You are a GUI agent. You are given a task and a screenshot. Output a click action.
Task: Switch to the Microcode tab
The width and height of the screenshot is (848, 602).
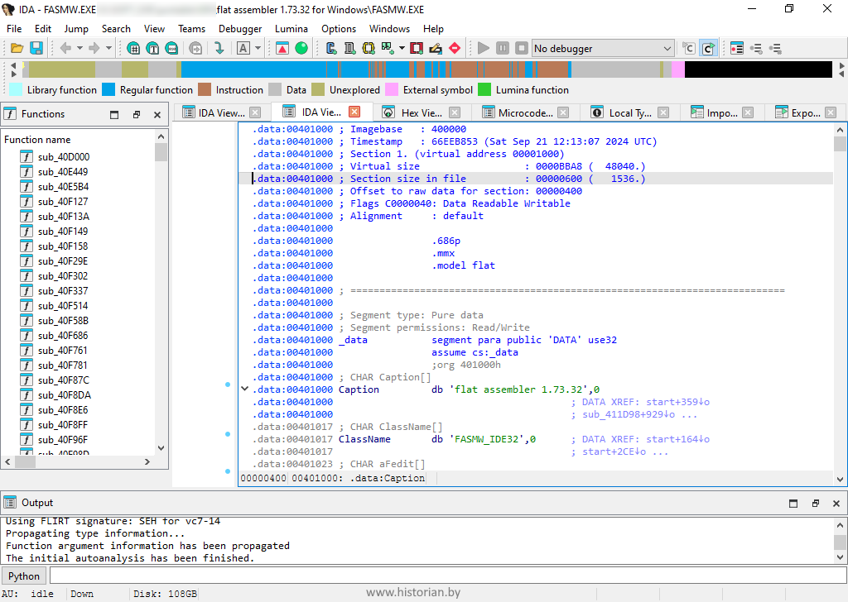[x=525, y=112]
